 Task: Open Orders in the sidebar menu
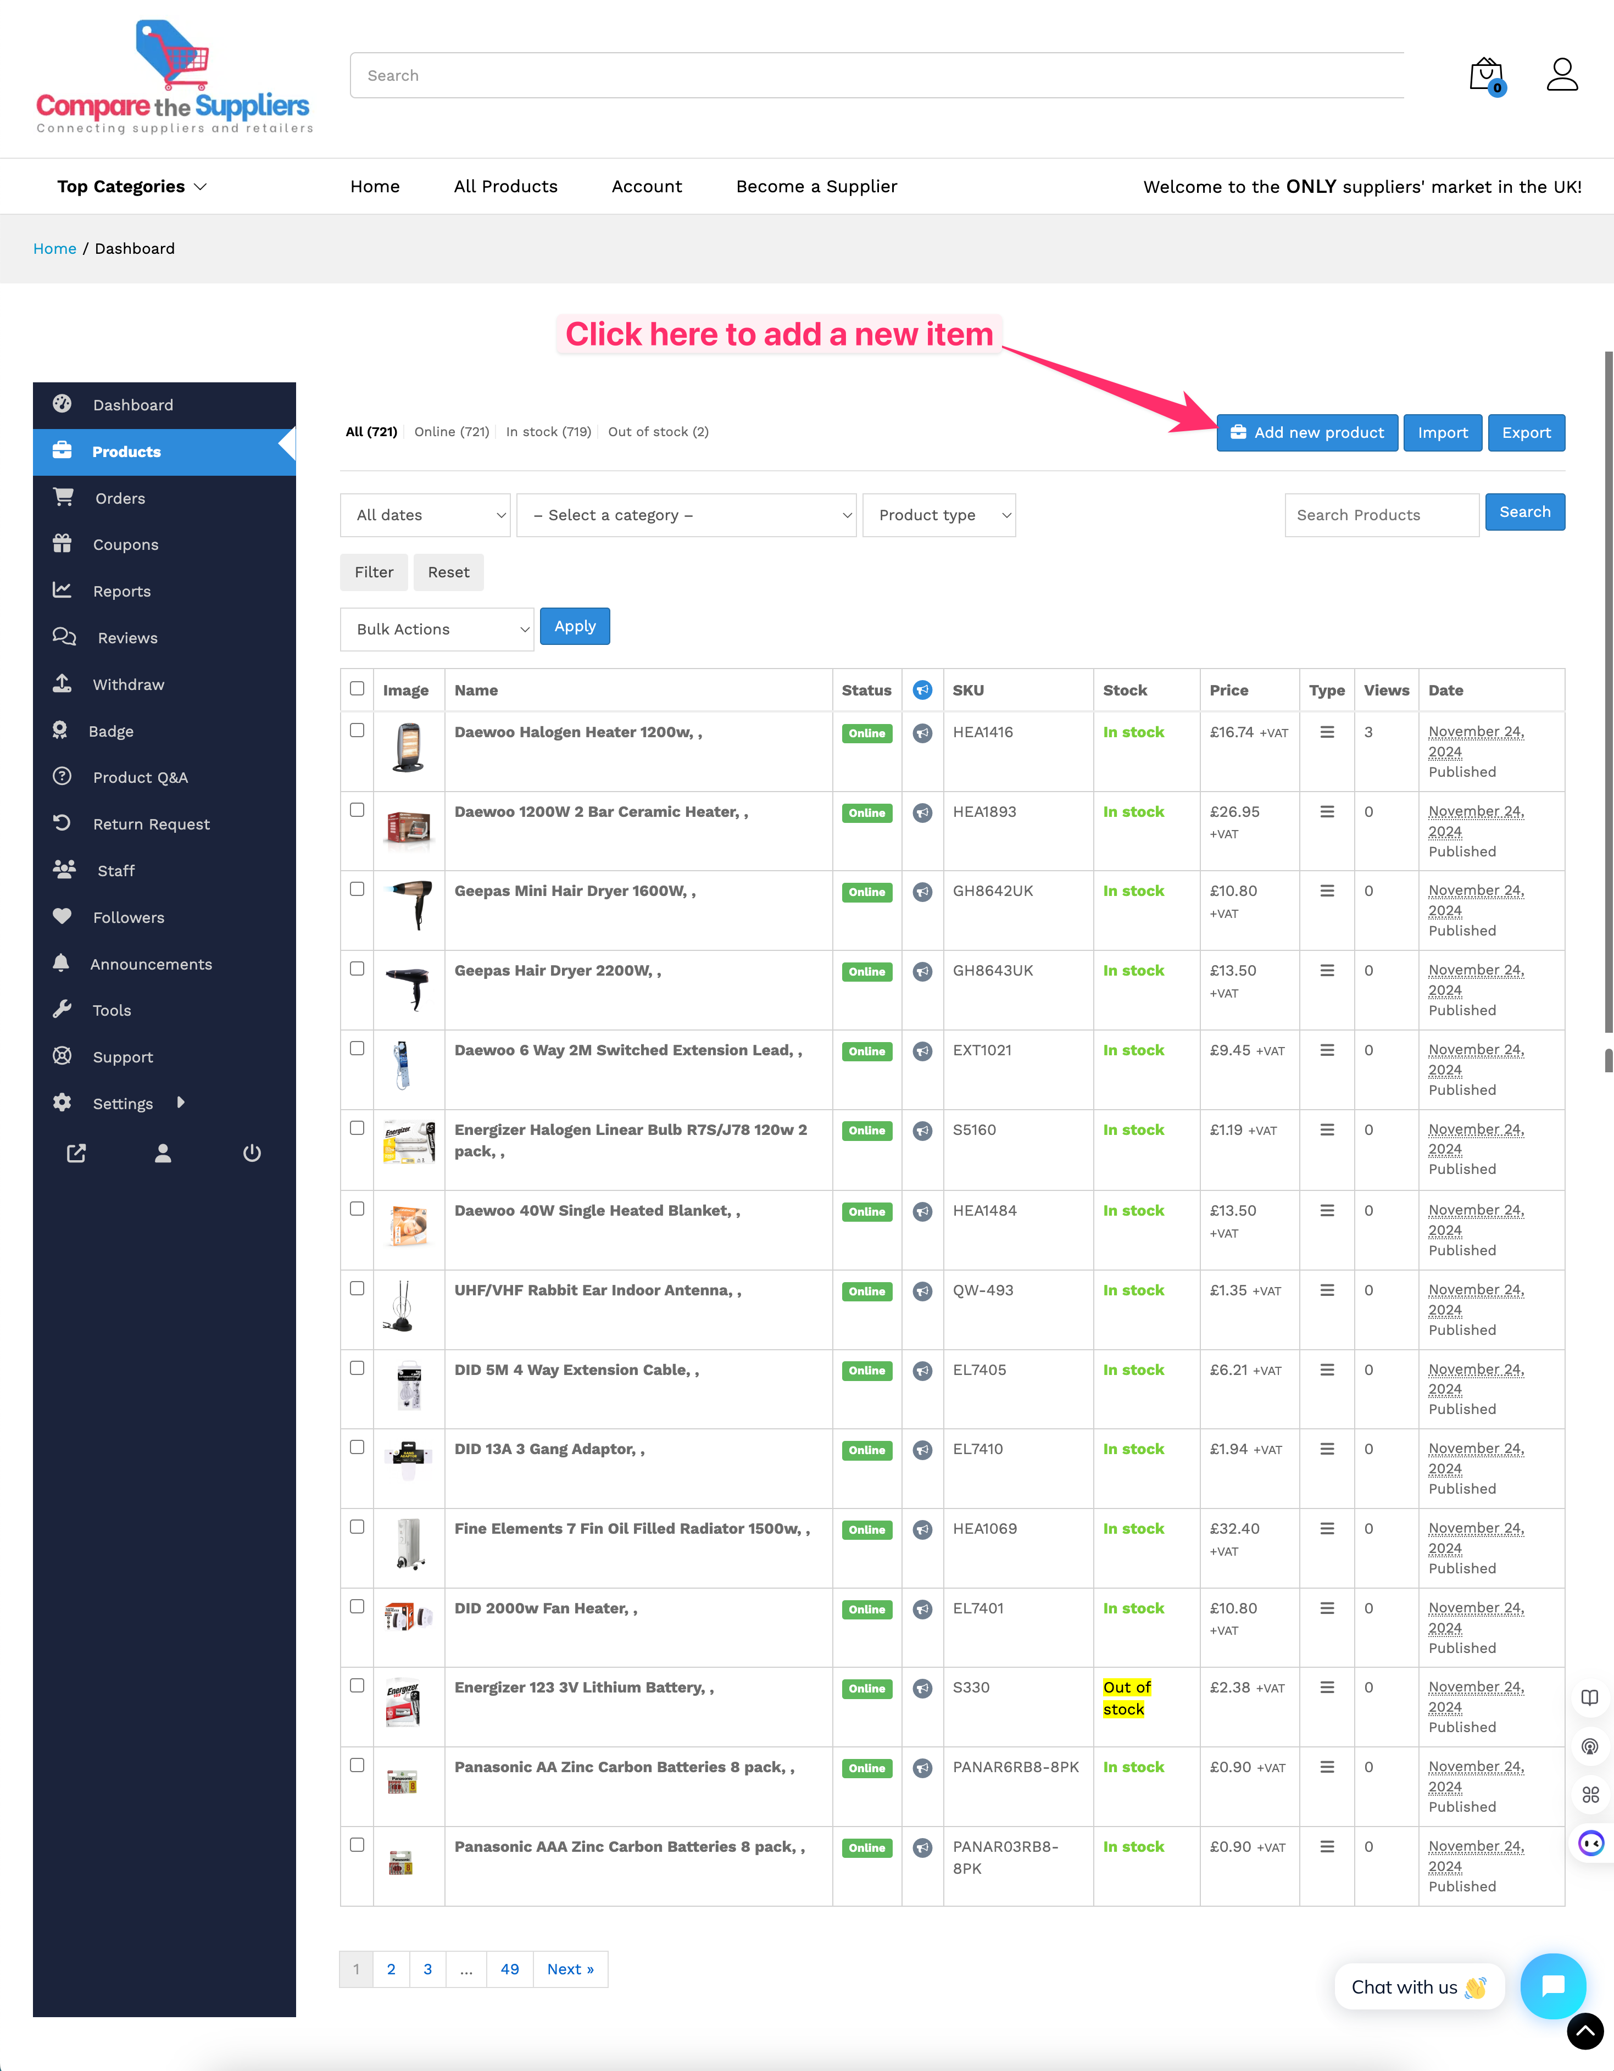(x=120, y=499)
